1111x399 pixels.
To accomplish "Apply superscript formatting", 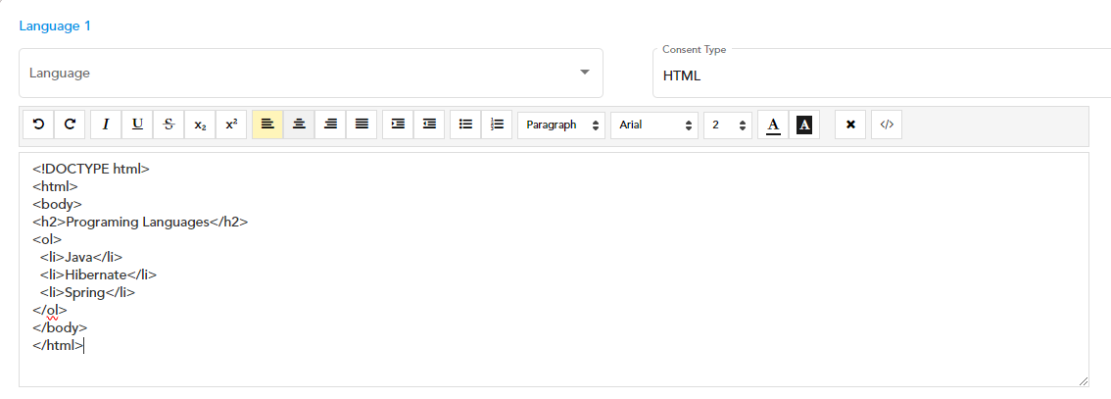I will 231,125.
